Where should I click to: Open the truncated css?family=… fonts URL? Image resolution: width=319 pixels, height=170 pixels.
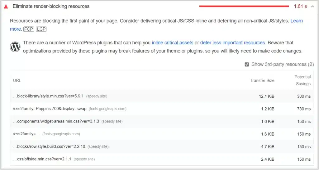coord(26,134)
